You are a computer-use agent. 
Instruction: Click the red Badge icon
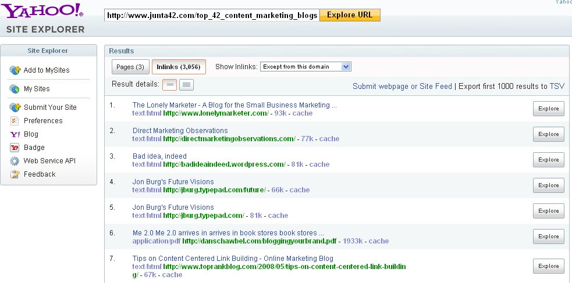click(14, 148)
